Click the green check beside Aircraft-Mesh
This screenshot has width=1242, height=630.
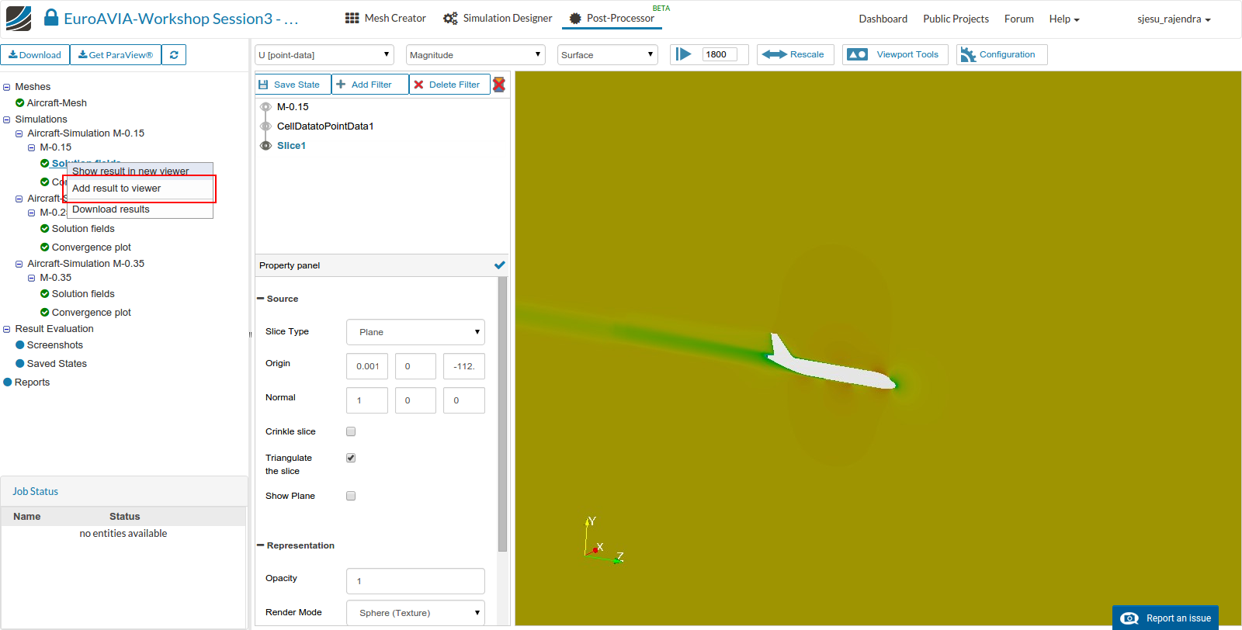click(x=20, y=103)
